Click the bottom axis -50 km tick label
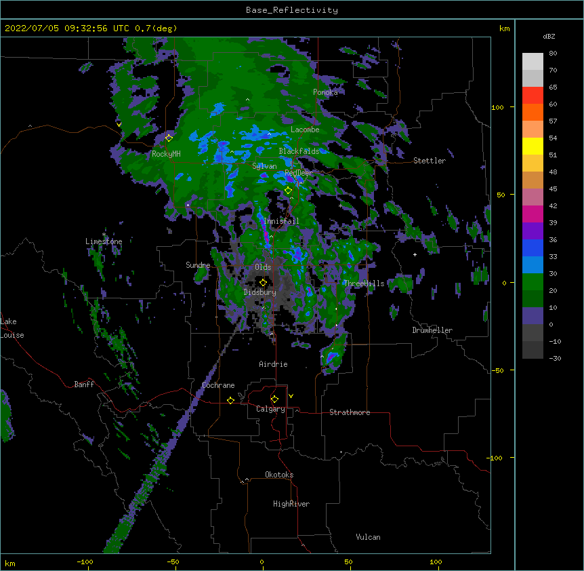This screenshot has height=571, width=584. (x=173, y=562)
